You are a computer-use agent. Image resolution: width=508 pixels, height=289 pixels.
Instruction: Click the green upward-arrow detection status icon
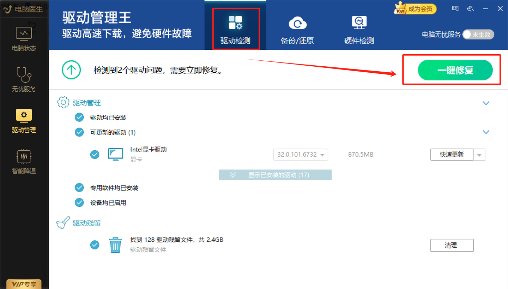point(71,70)
